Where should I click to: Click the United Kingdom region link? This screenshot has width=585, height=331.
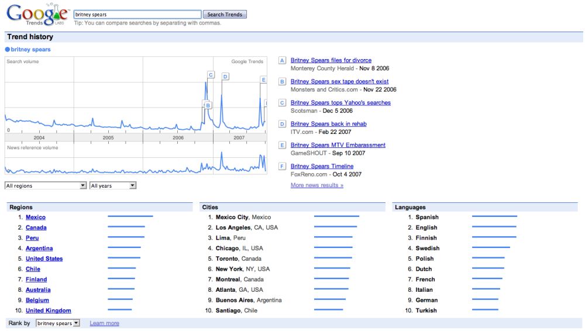point(48,311)
